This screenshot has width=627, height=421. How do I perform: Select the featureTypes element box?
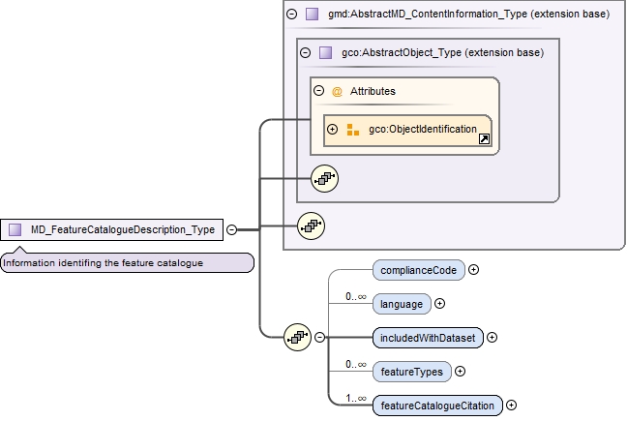tap(411, 371)
